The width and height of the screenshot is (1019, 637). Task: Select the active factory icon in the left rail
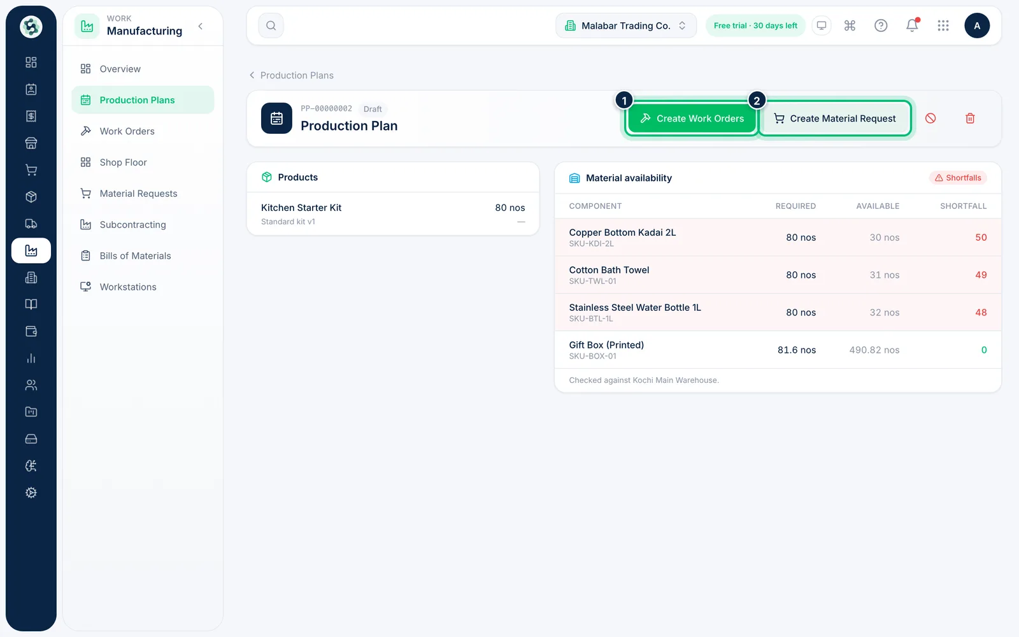31,250
